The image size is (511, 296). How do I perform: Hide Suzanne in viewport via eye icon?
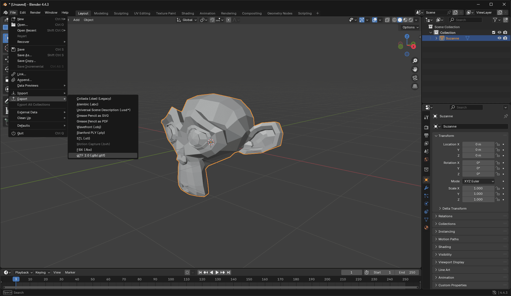point(499,38)
